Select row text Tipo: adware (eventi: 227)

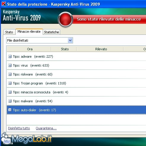pos(33,56)
